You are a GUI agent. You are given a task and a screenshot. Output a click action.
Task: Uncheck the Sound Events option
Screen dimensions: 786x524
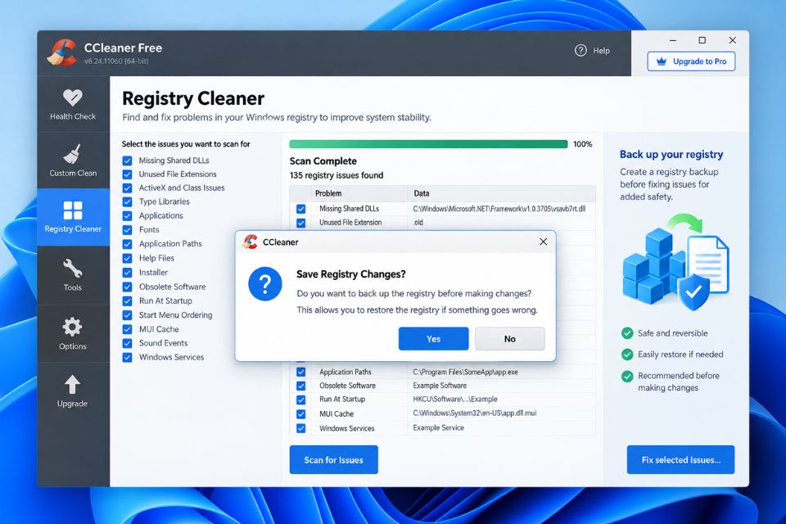coord(128,344)
